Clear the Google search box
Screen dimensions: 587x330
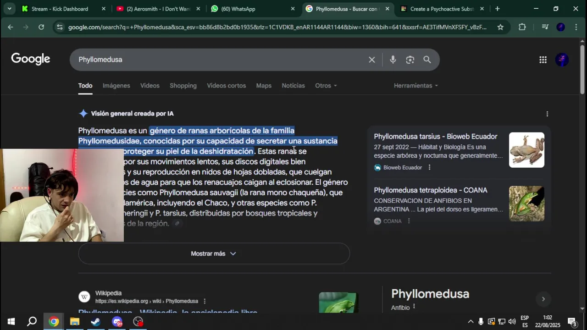click(x=372, y=60)
